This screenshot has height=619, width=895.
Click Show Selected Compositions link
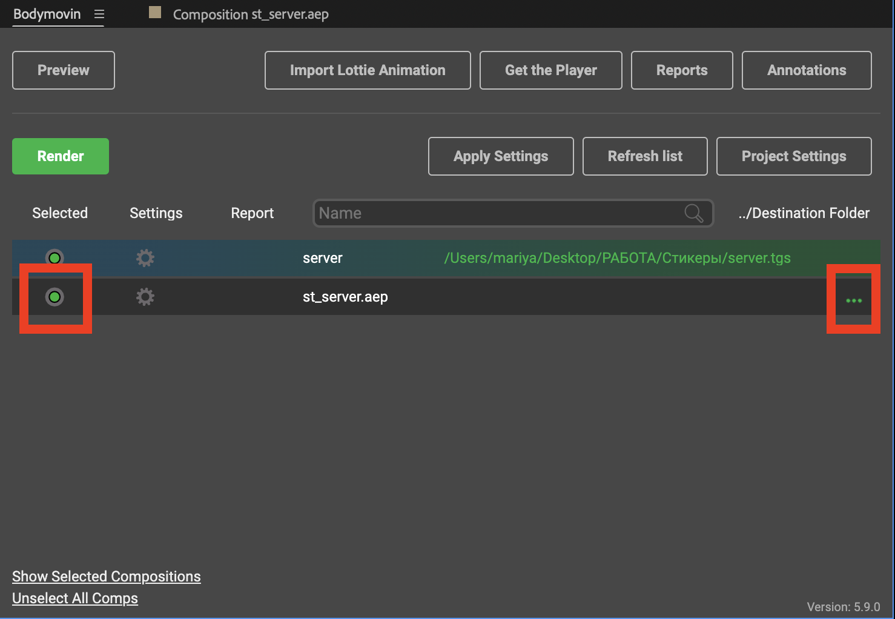pyautogui.click(x=107, y=577)
